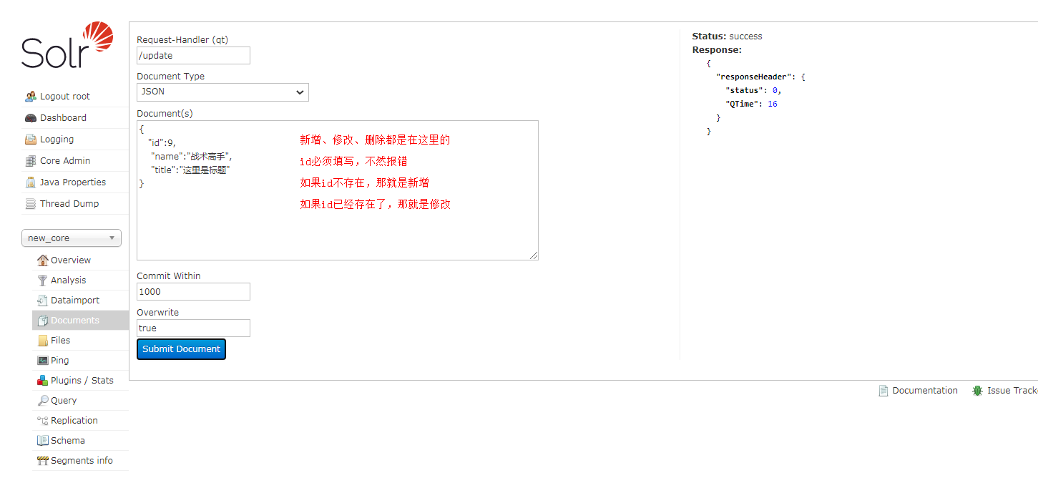Screen dimensions: 1038x483
Task: Click the Status: success text
Action: point(727,36)
